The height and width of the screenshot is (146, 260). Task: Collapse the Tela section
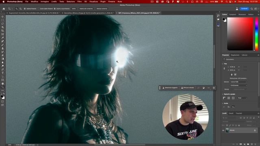pos(223,64)
